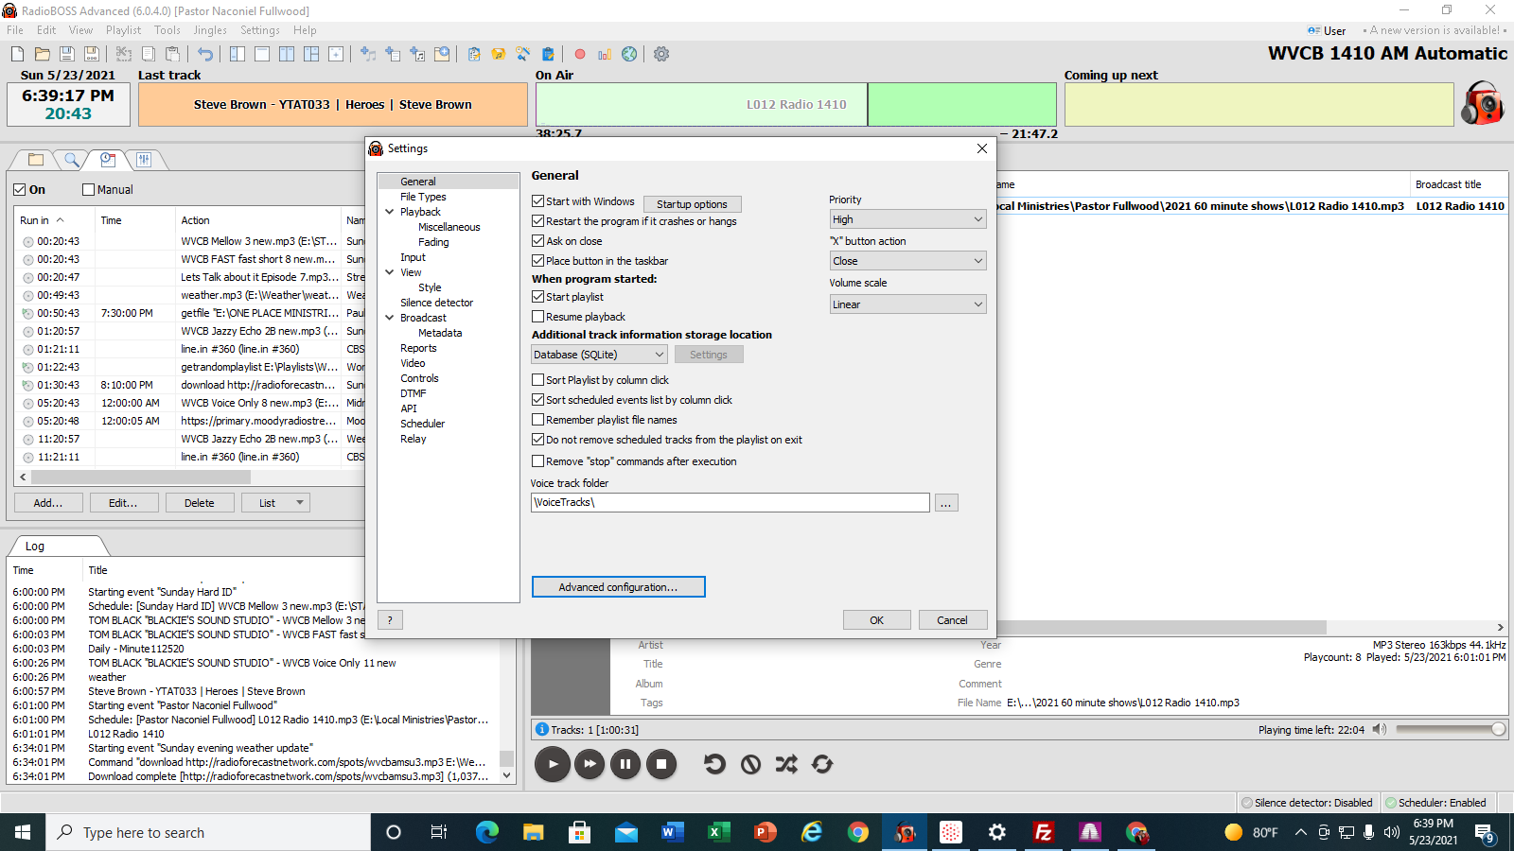Toggle Place button in the taskbar

pos(537,261)
